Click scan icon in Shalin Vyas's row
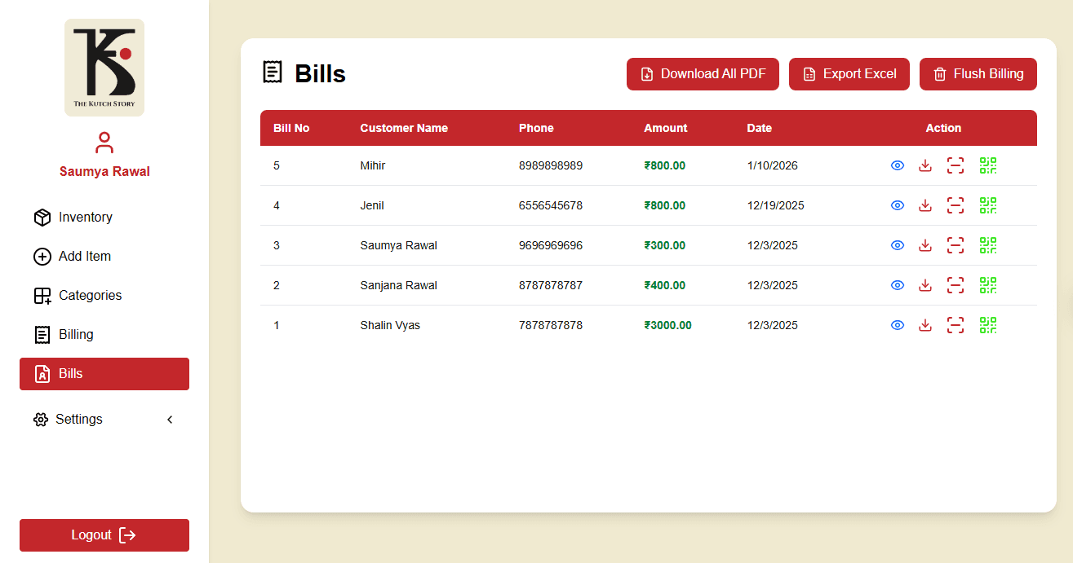This screenshot has height=563, width=1073. 956,325
